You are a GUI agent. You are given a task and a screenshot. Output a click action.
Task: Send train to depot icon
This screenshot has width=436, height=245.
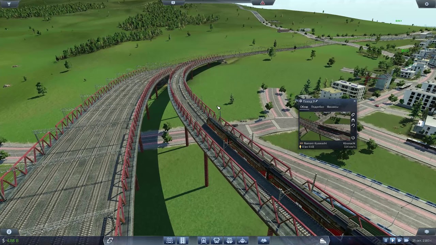(x=353, y=120)
